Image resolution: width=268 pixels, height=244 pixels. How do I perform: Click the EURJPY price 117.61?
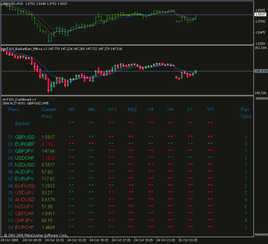pyautogui.click(x=48, y=179)
